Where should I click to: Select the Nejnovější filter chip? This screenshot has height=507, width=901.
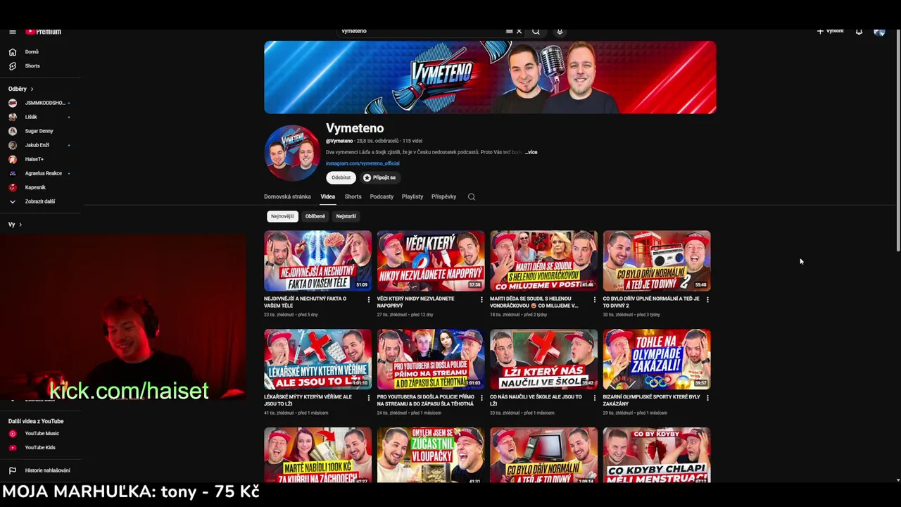(x=282, y=216)
